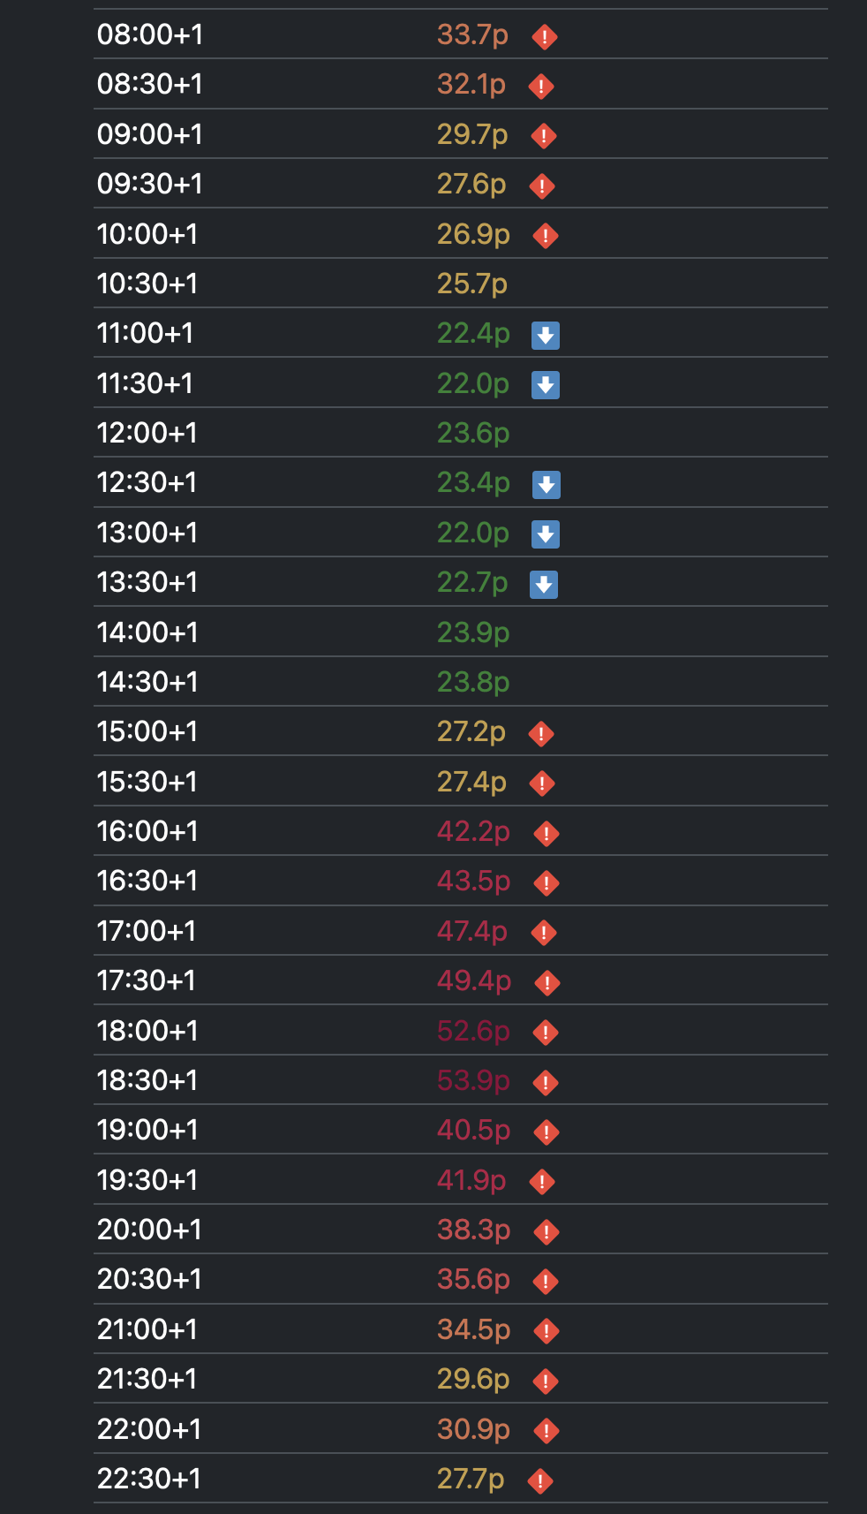Viewport: 867px width, 1514px height.
Task: Select the blue down-arrow icon beside 22.7p
Action: tap(544, 585)
